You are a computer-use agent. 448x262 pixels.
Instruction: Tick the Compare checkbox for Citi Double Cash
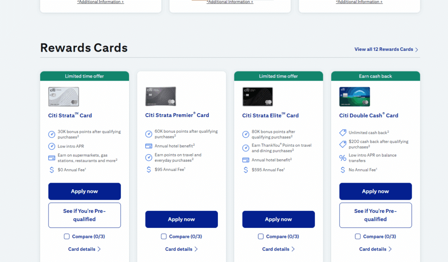[x=358, y=237]
